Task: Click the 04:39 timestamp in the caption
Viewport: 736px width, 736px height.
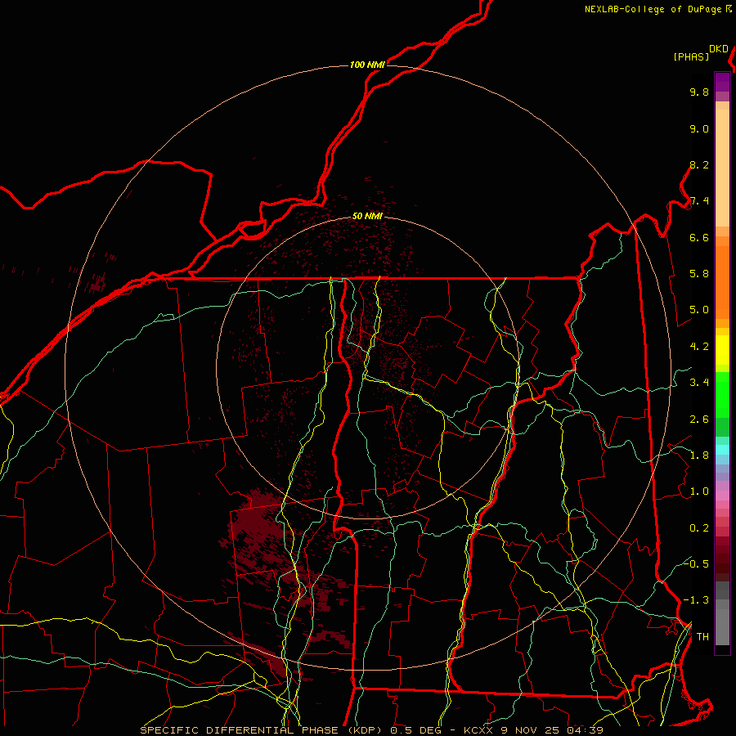Action: coord(585,730)
